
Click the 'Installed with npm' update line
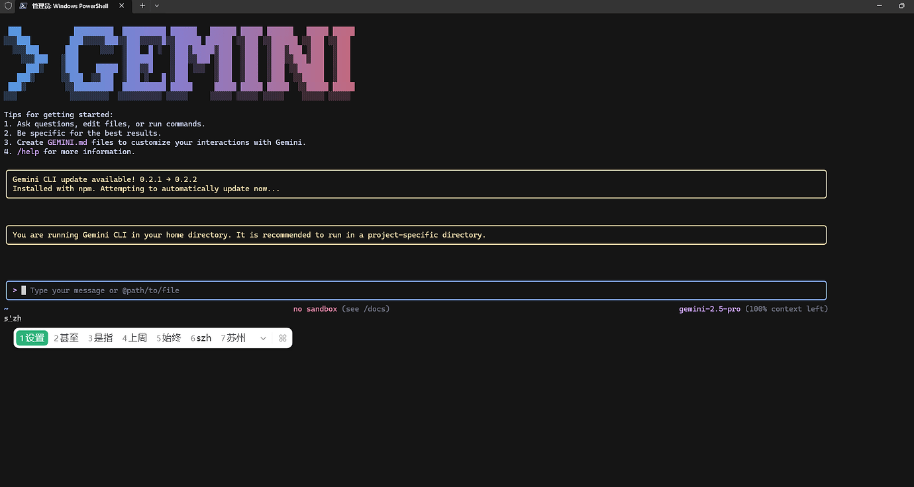146,189
